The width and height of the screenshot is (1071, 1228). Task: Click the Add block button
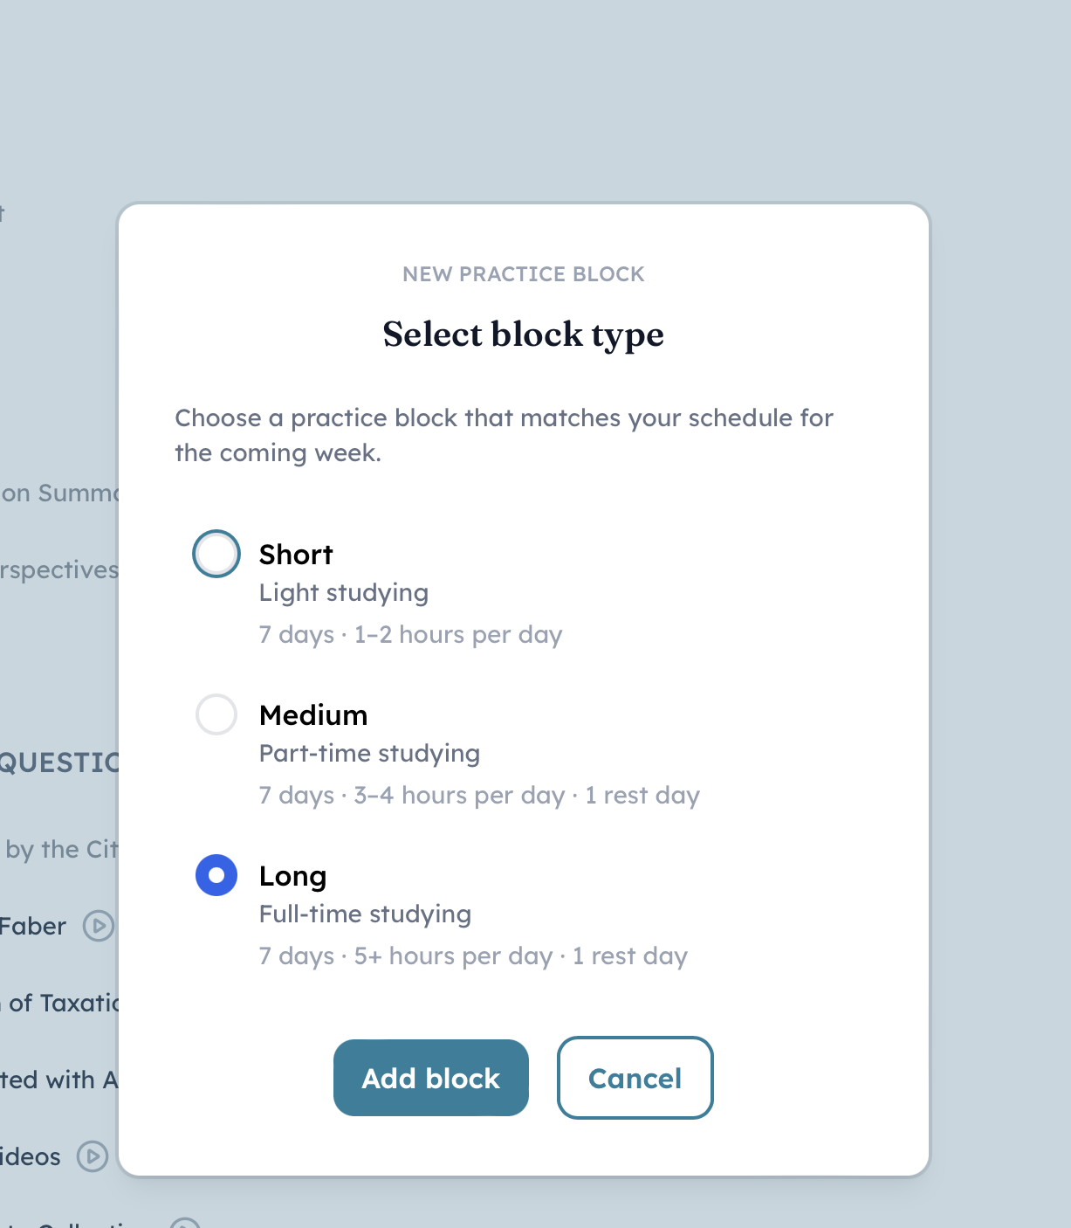[x=431, y=1078]
